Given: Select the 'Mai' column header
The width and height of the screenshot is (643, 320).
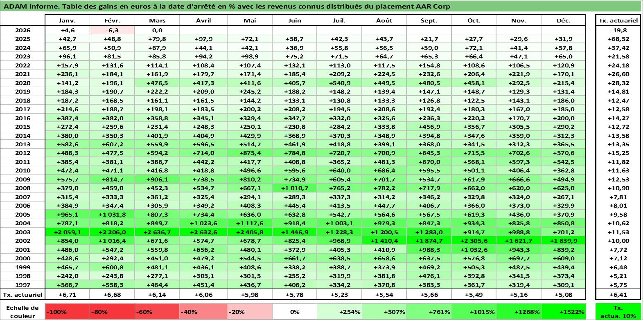Looking at the screenshot, I should coord(249,20).
